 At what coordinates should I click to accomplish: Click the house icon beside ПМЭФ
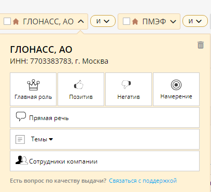[135, 22]
